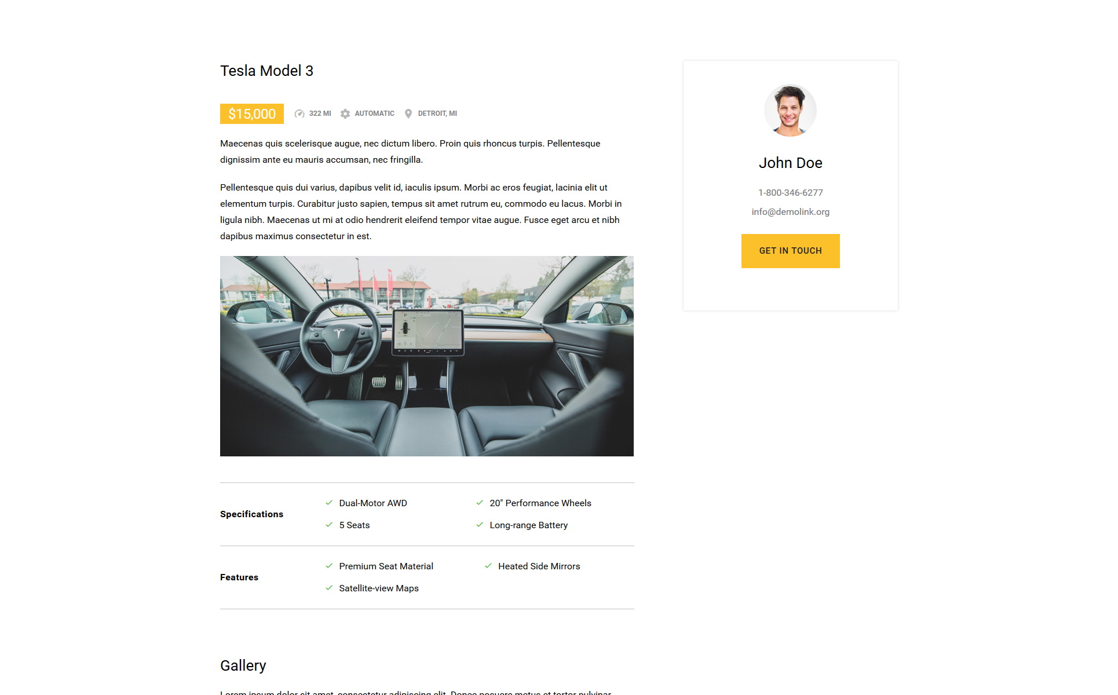Click John Doe's profile photo
This screenshot has height=695, width=1118.
tap(791, 111)
